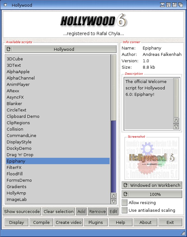187x237 pixels.
Task: Click the cycle icon beside Windowed on Workbench
Action: (x=126, y=185)
